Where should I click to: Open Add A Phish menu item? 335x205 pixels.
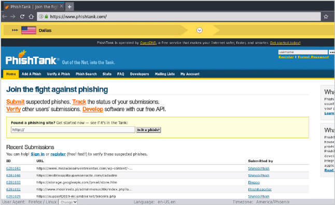point(32,74)
